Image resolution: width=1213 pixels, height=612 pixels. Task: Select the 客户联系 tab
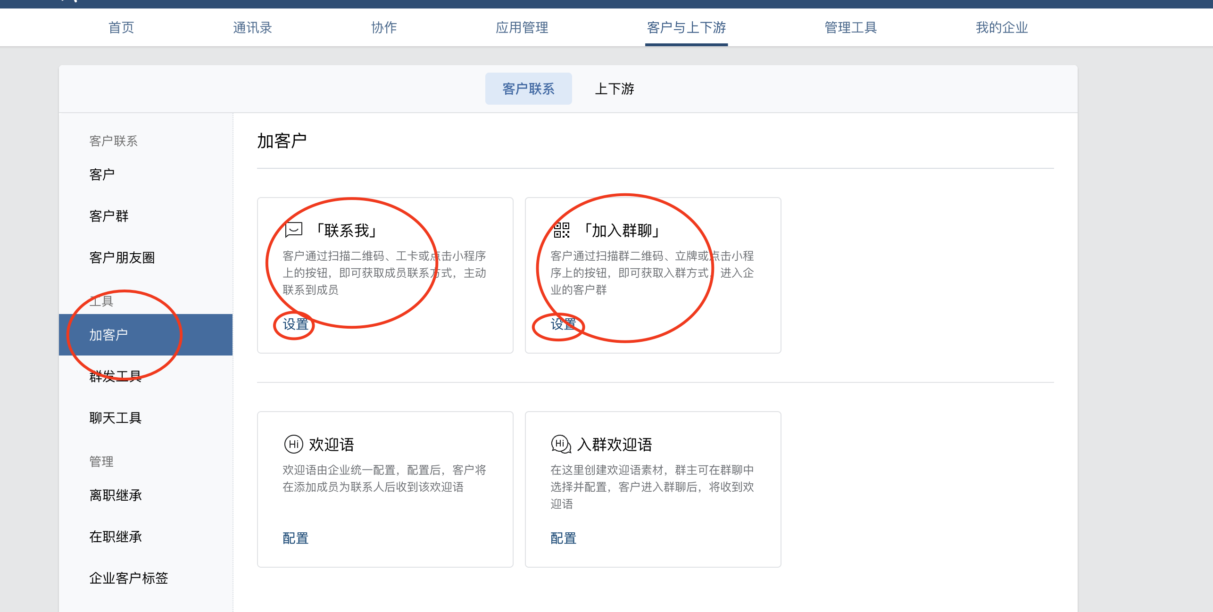(x=528, y=89)
